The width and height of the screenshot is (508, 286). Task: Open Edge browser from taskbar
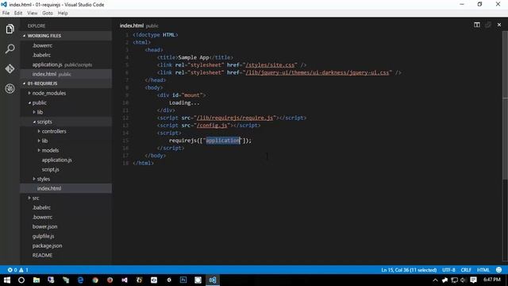point(80,280)
